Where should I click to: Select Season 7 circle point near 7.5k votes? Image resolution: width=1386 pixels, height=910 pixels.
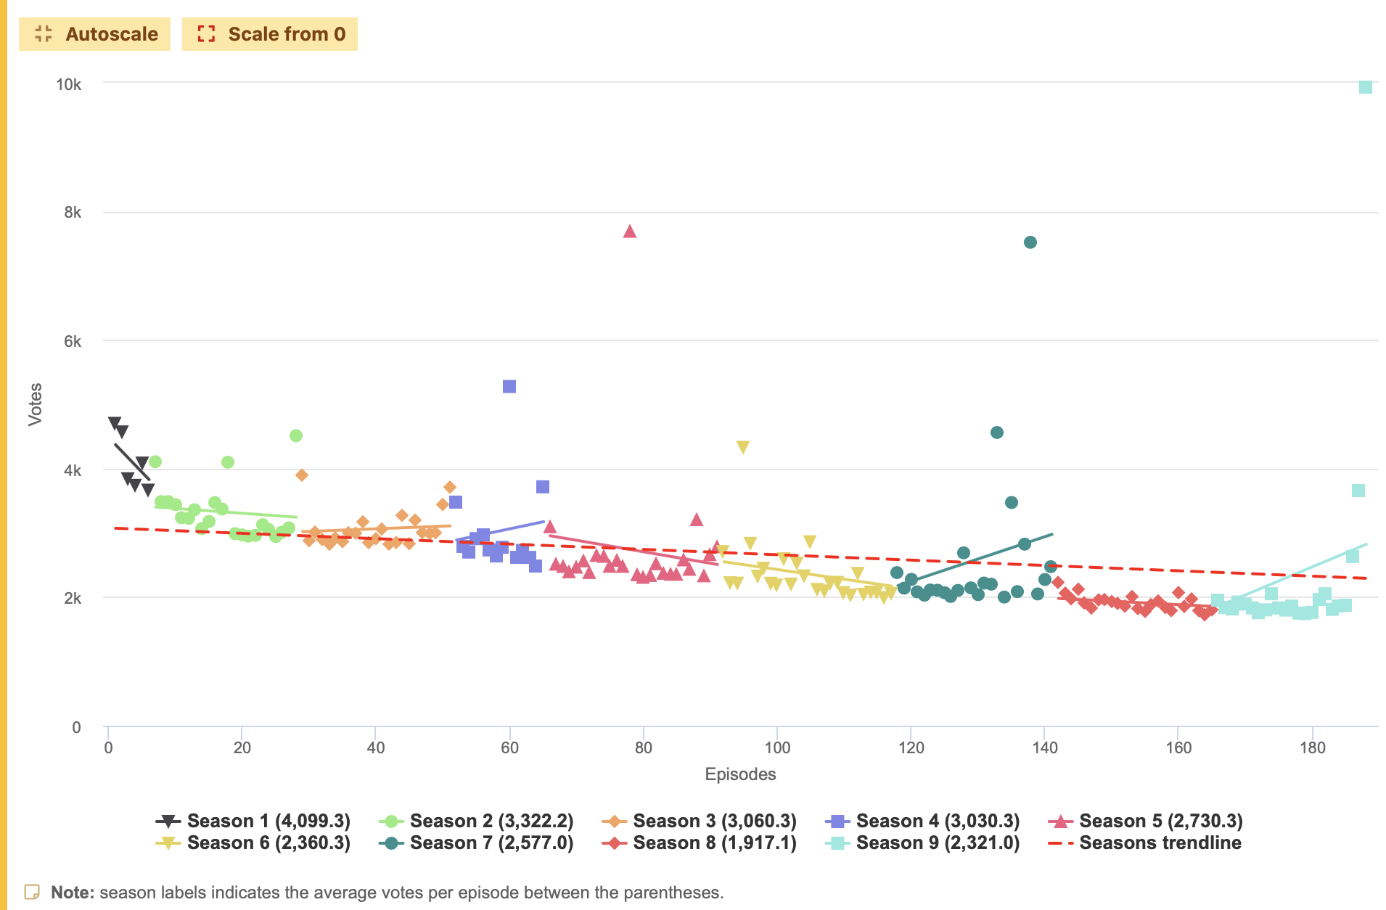(1030, 242)
